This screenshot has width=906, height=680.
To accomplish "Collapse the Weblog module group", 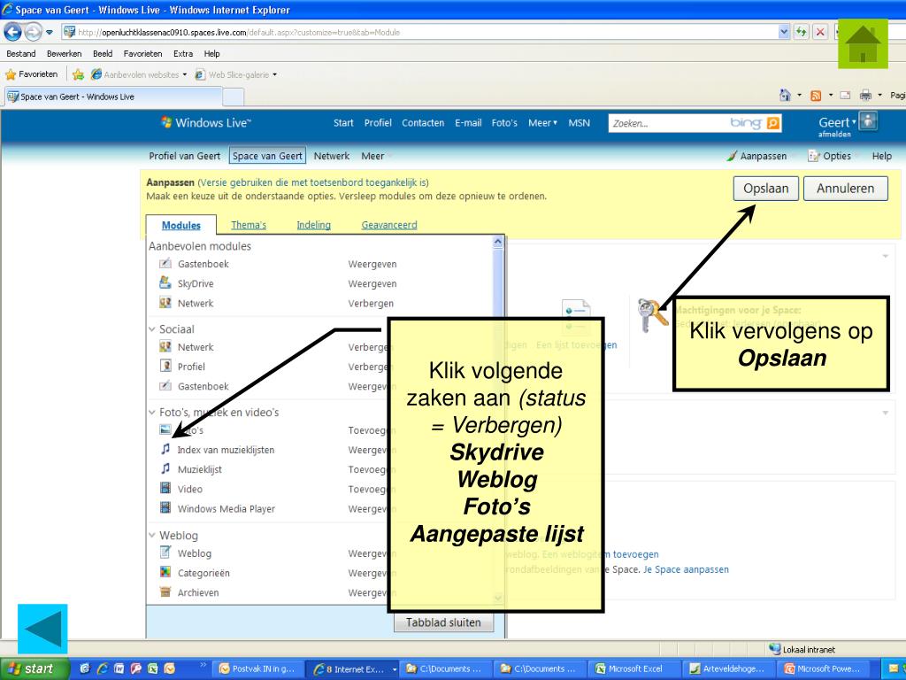I will tap(152, 536).
